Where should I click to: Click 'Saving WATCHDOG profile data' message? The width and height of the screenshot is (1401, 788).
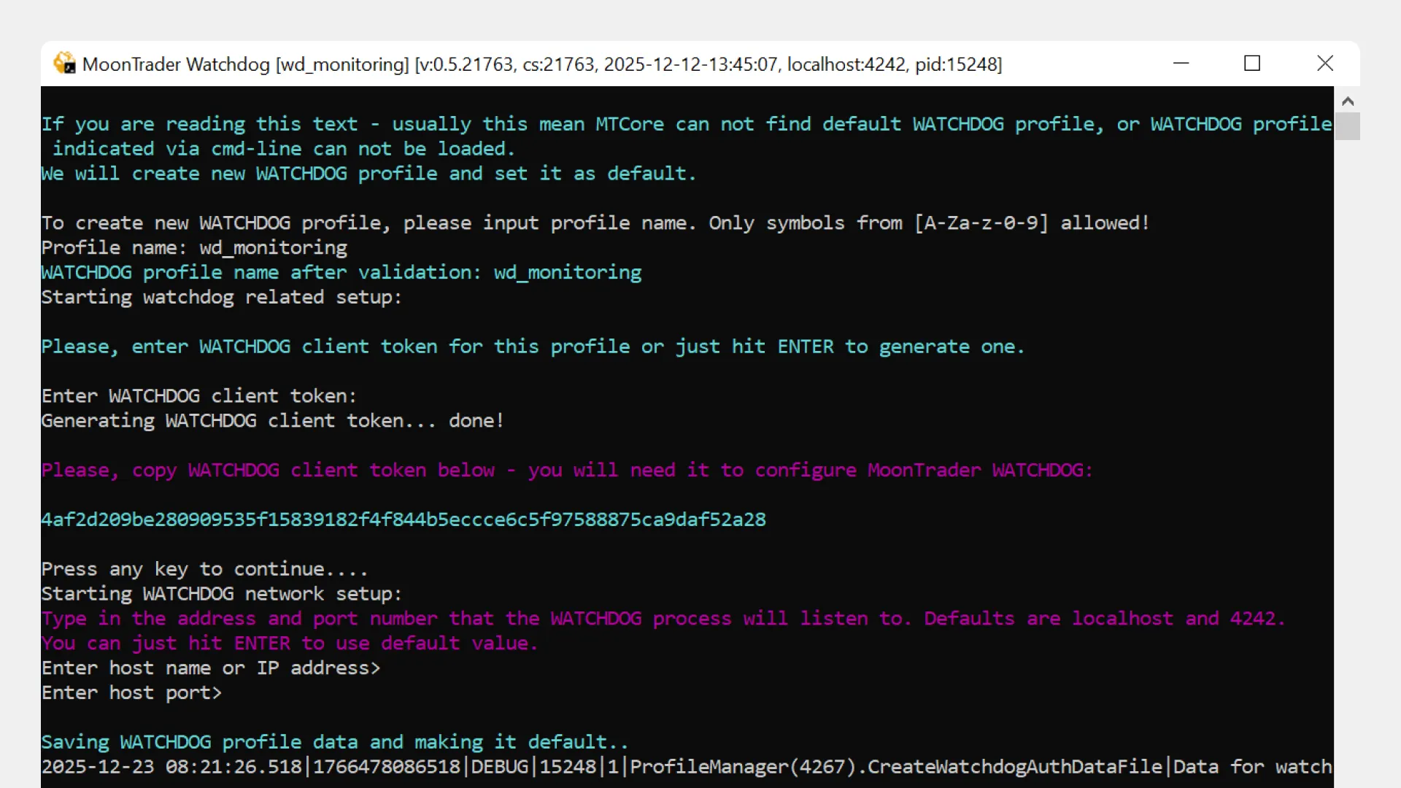(x=334, y=742)
